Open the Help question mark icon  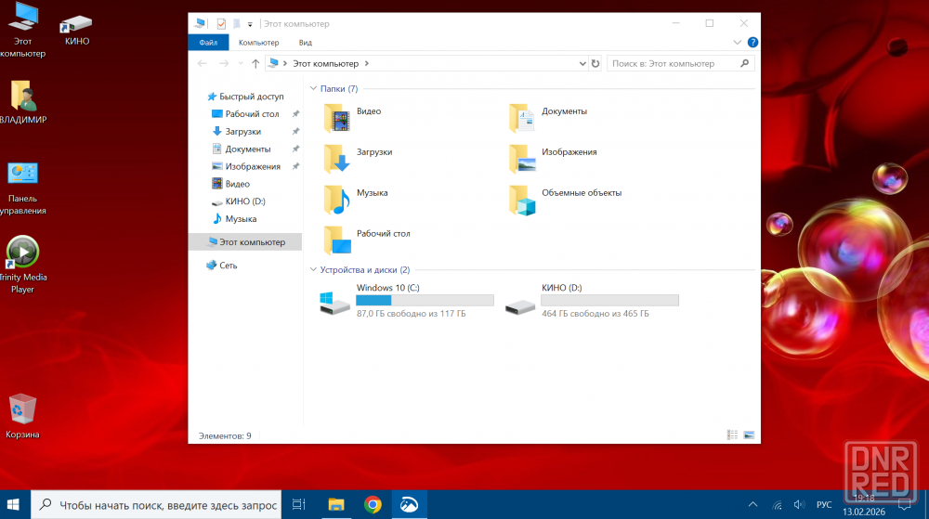point(752,43)
